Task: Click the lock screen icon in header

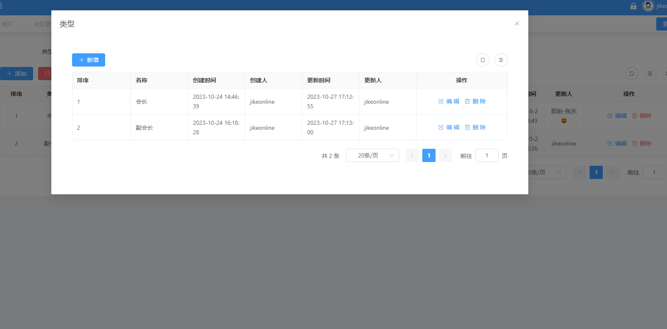Action: pos(633,6)
